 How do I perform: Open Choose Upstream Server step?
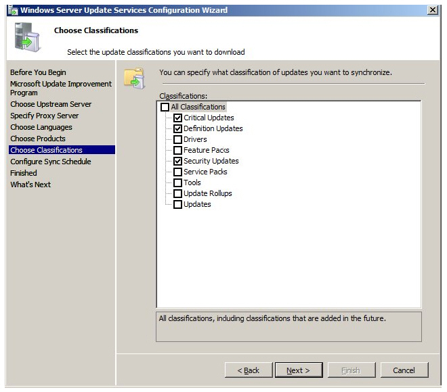[x=51, y=104]
